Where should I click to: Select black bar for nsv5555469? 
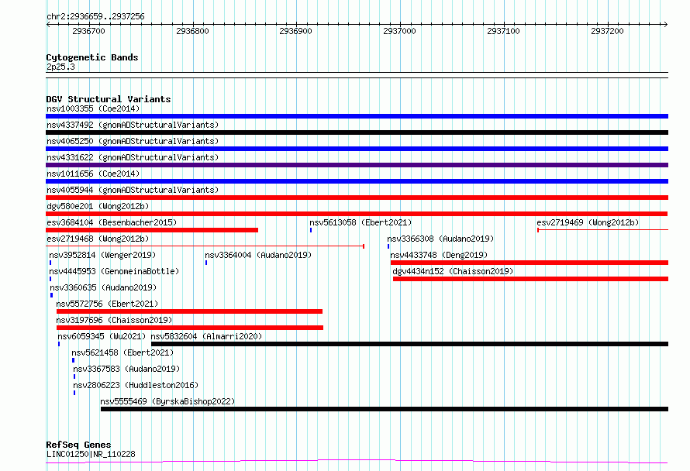[385, 409]
